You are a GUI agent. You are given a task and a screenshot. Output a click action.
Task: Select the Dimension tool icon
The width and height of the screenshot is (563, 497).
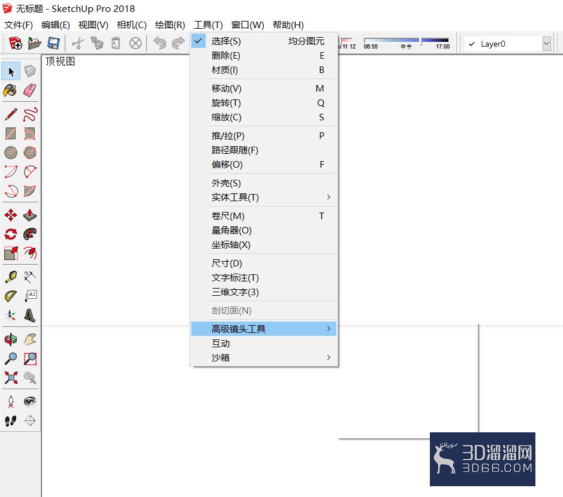tap(30, 277)
